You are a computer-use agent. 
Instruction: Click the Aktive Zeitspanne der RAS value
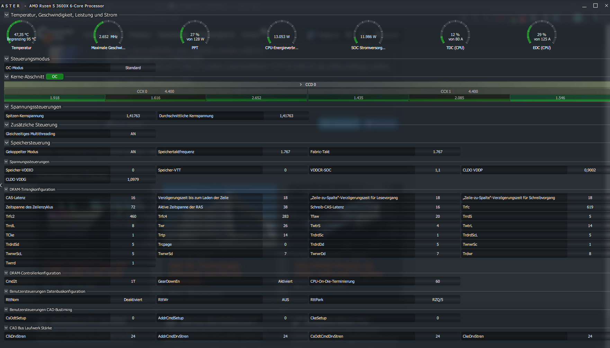[285, 207]
